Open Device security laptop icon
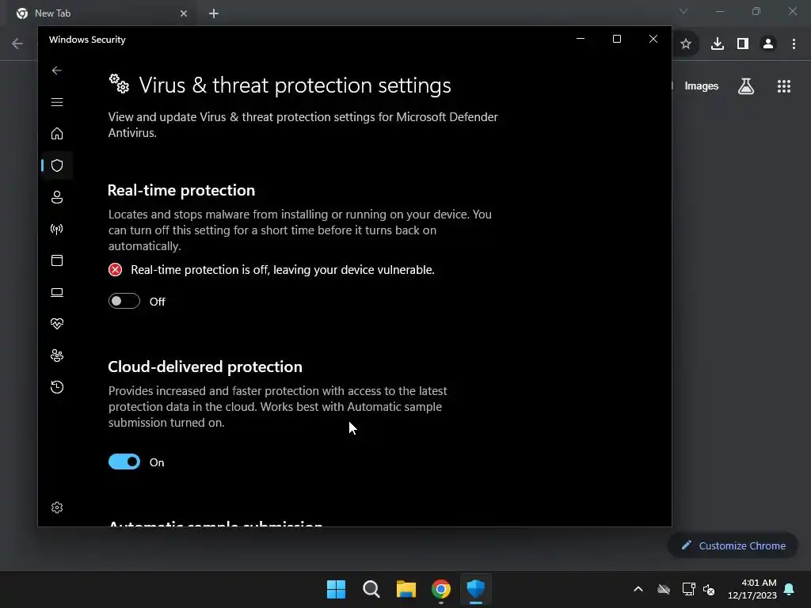 57,293
